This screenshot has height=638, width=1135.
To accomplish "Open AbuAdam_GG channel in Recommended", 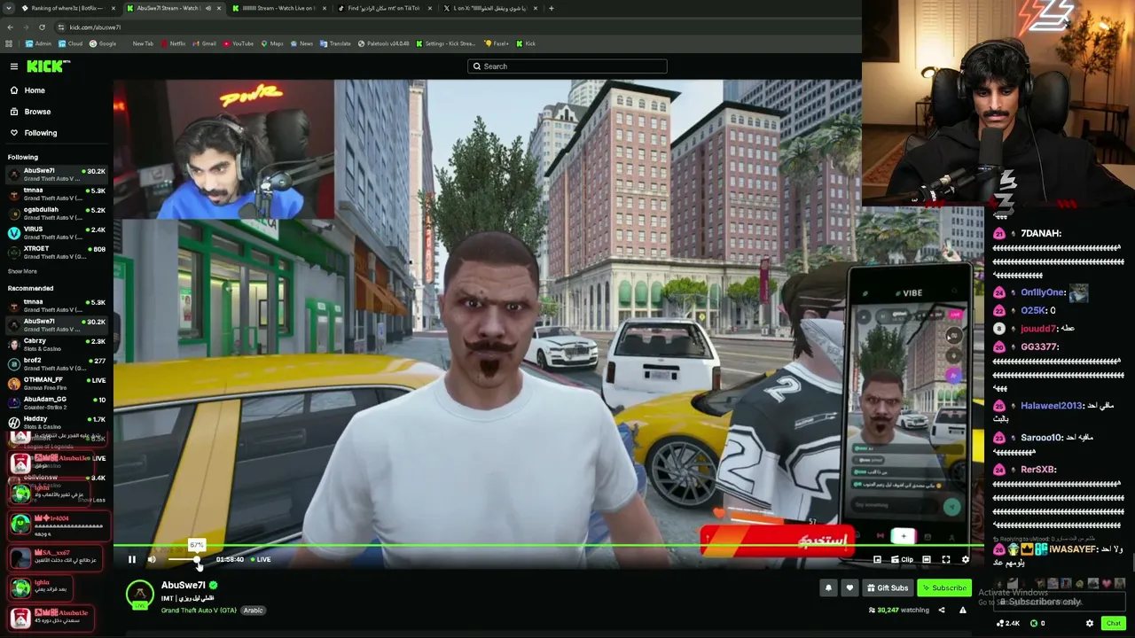I will click(x=57, y=403).
